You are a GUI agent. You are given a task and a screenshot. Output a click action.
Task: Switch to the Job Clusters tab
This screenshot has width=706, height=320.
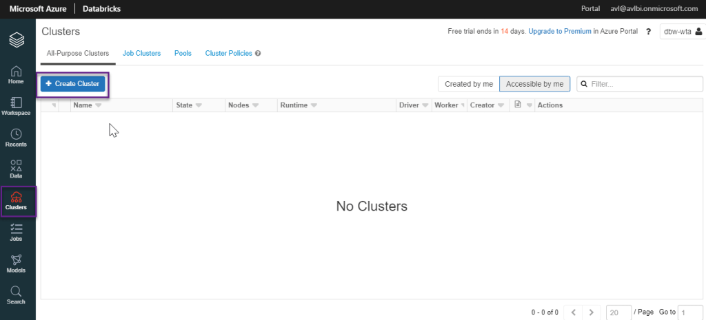coord(141,53)
